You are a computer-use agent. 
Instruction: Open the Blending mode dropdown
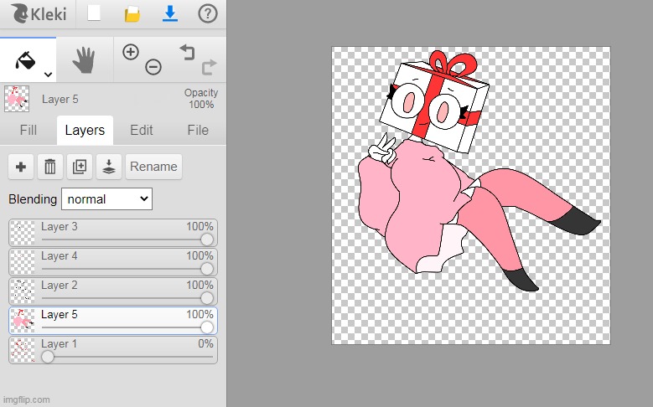coord(106,199)
